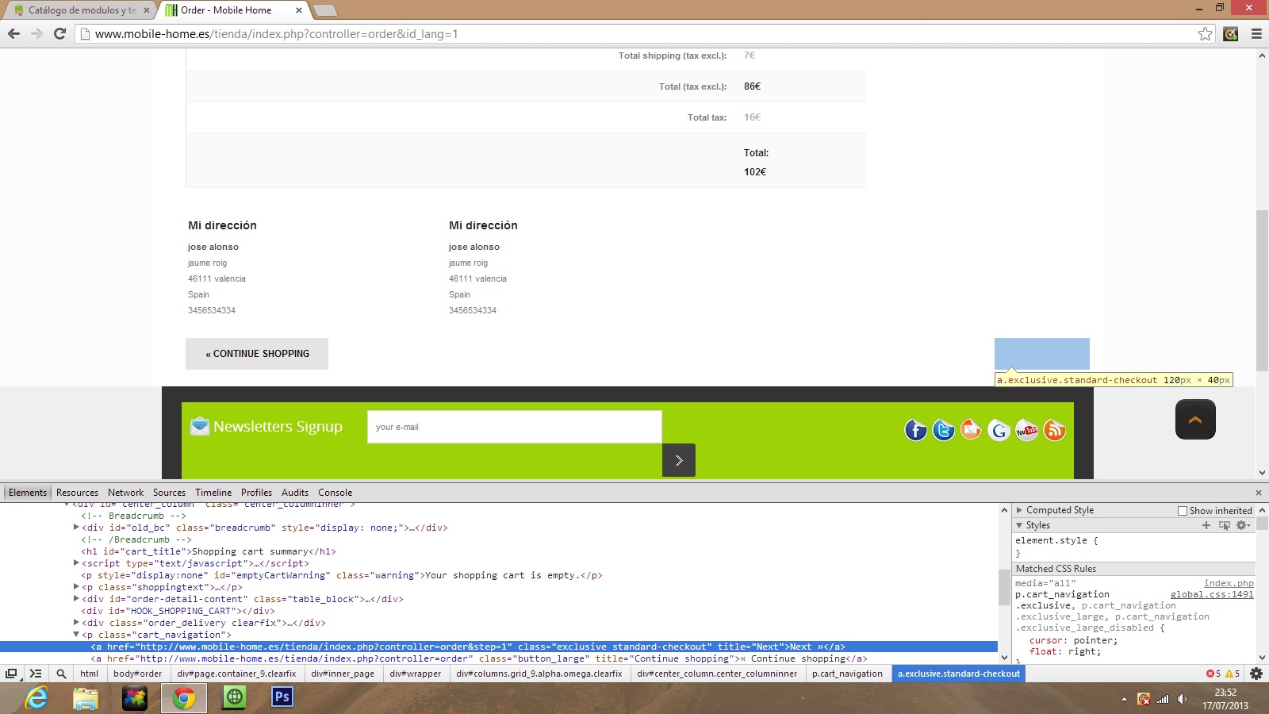1269x714 pixels.
Task: Open the Google social icon
Action: tap(999, 430)
